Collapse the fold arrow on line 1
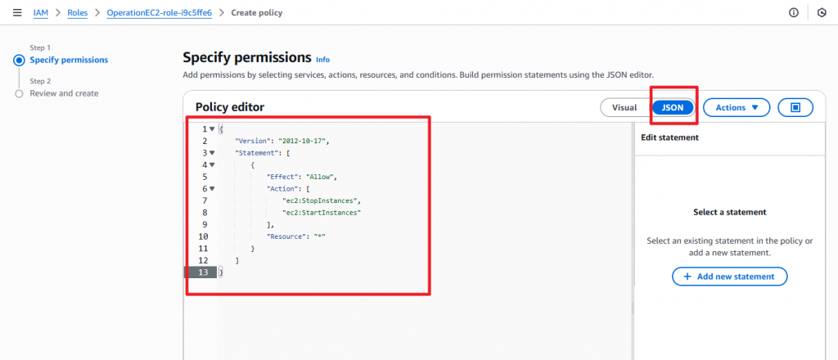The height and width of the screenshot is (360, 838). click(x=212, y=128)
